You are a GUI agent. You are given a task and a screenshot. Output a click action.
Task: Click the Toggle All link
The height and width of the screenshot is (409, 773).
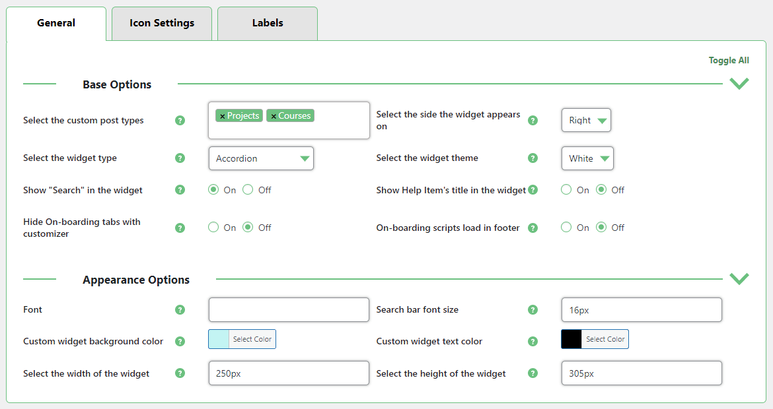[729, 61]
